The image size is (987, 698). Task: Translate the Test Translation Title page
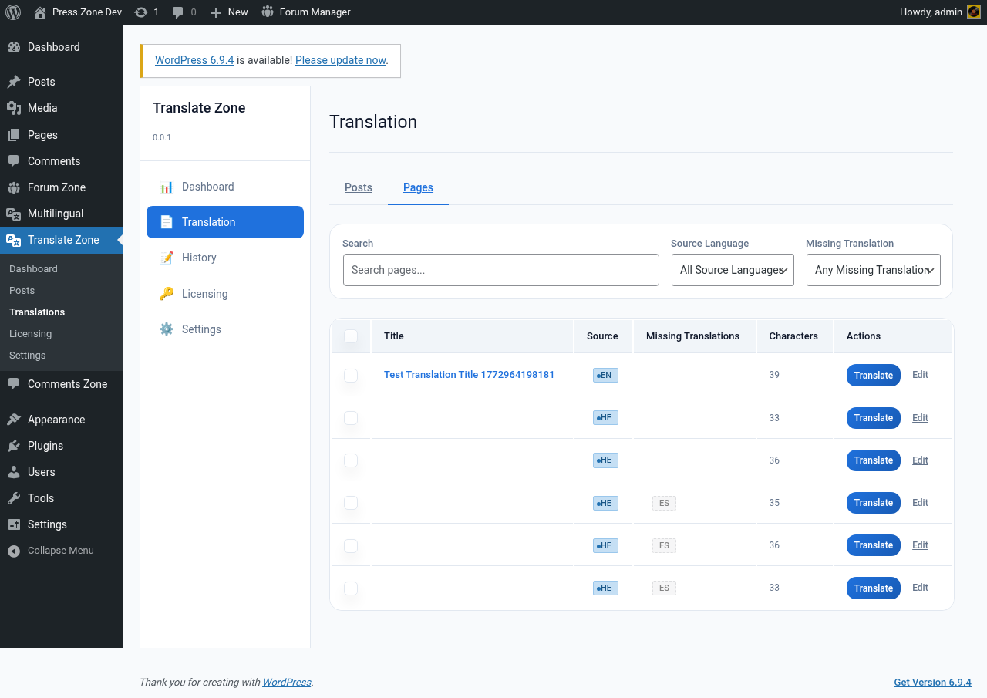(874, 376)
